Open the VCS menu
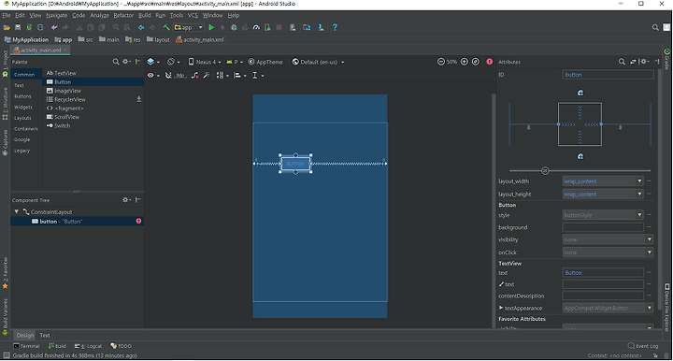673x361 pixels. 193,16
